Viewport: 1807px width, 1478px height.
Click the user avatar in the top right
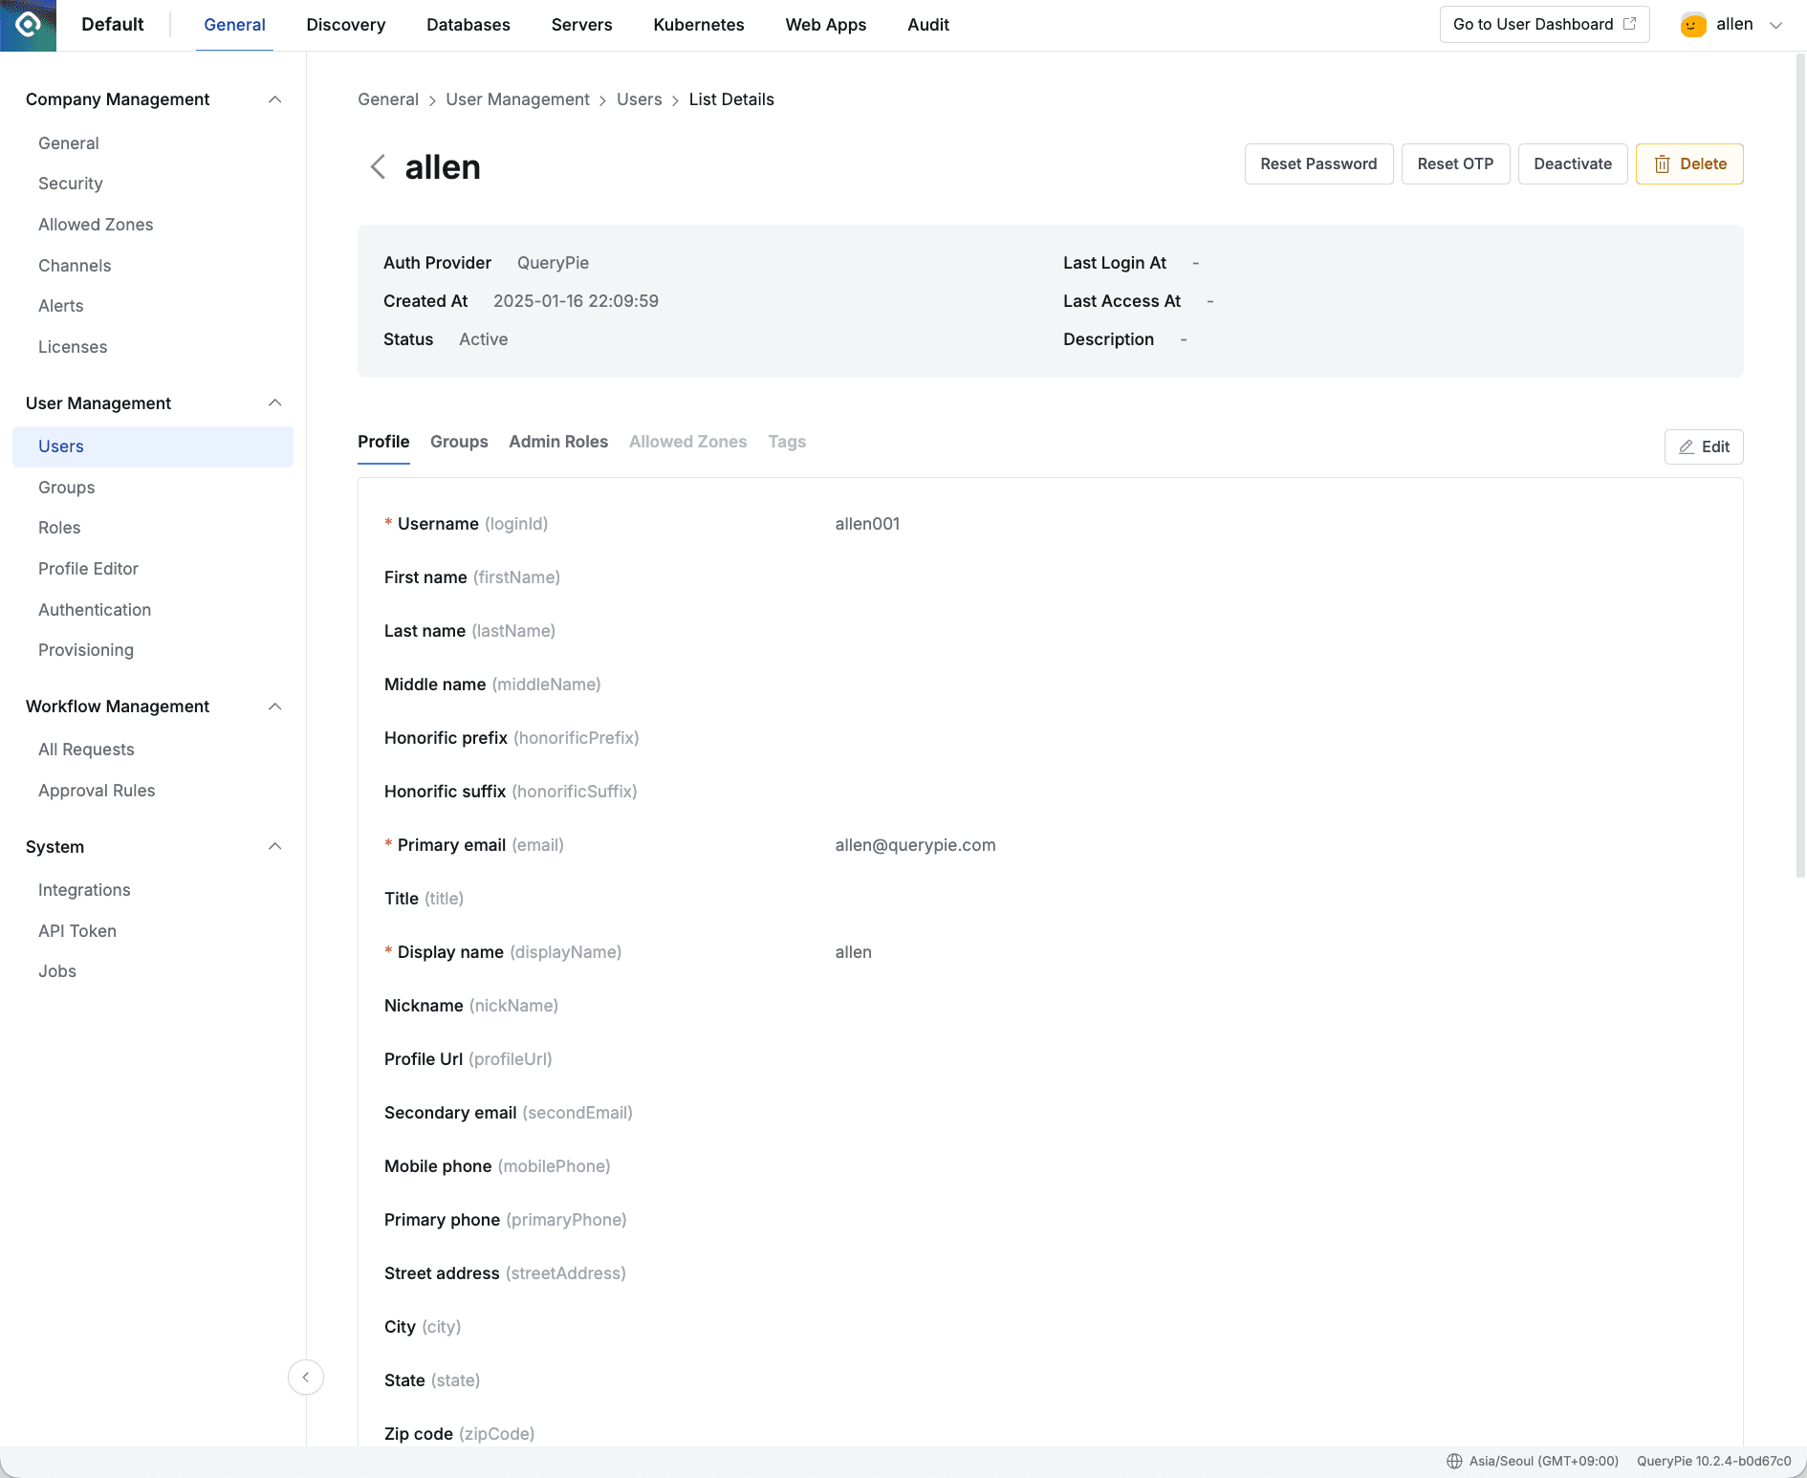(x=1692, y=25)
